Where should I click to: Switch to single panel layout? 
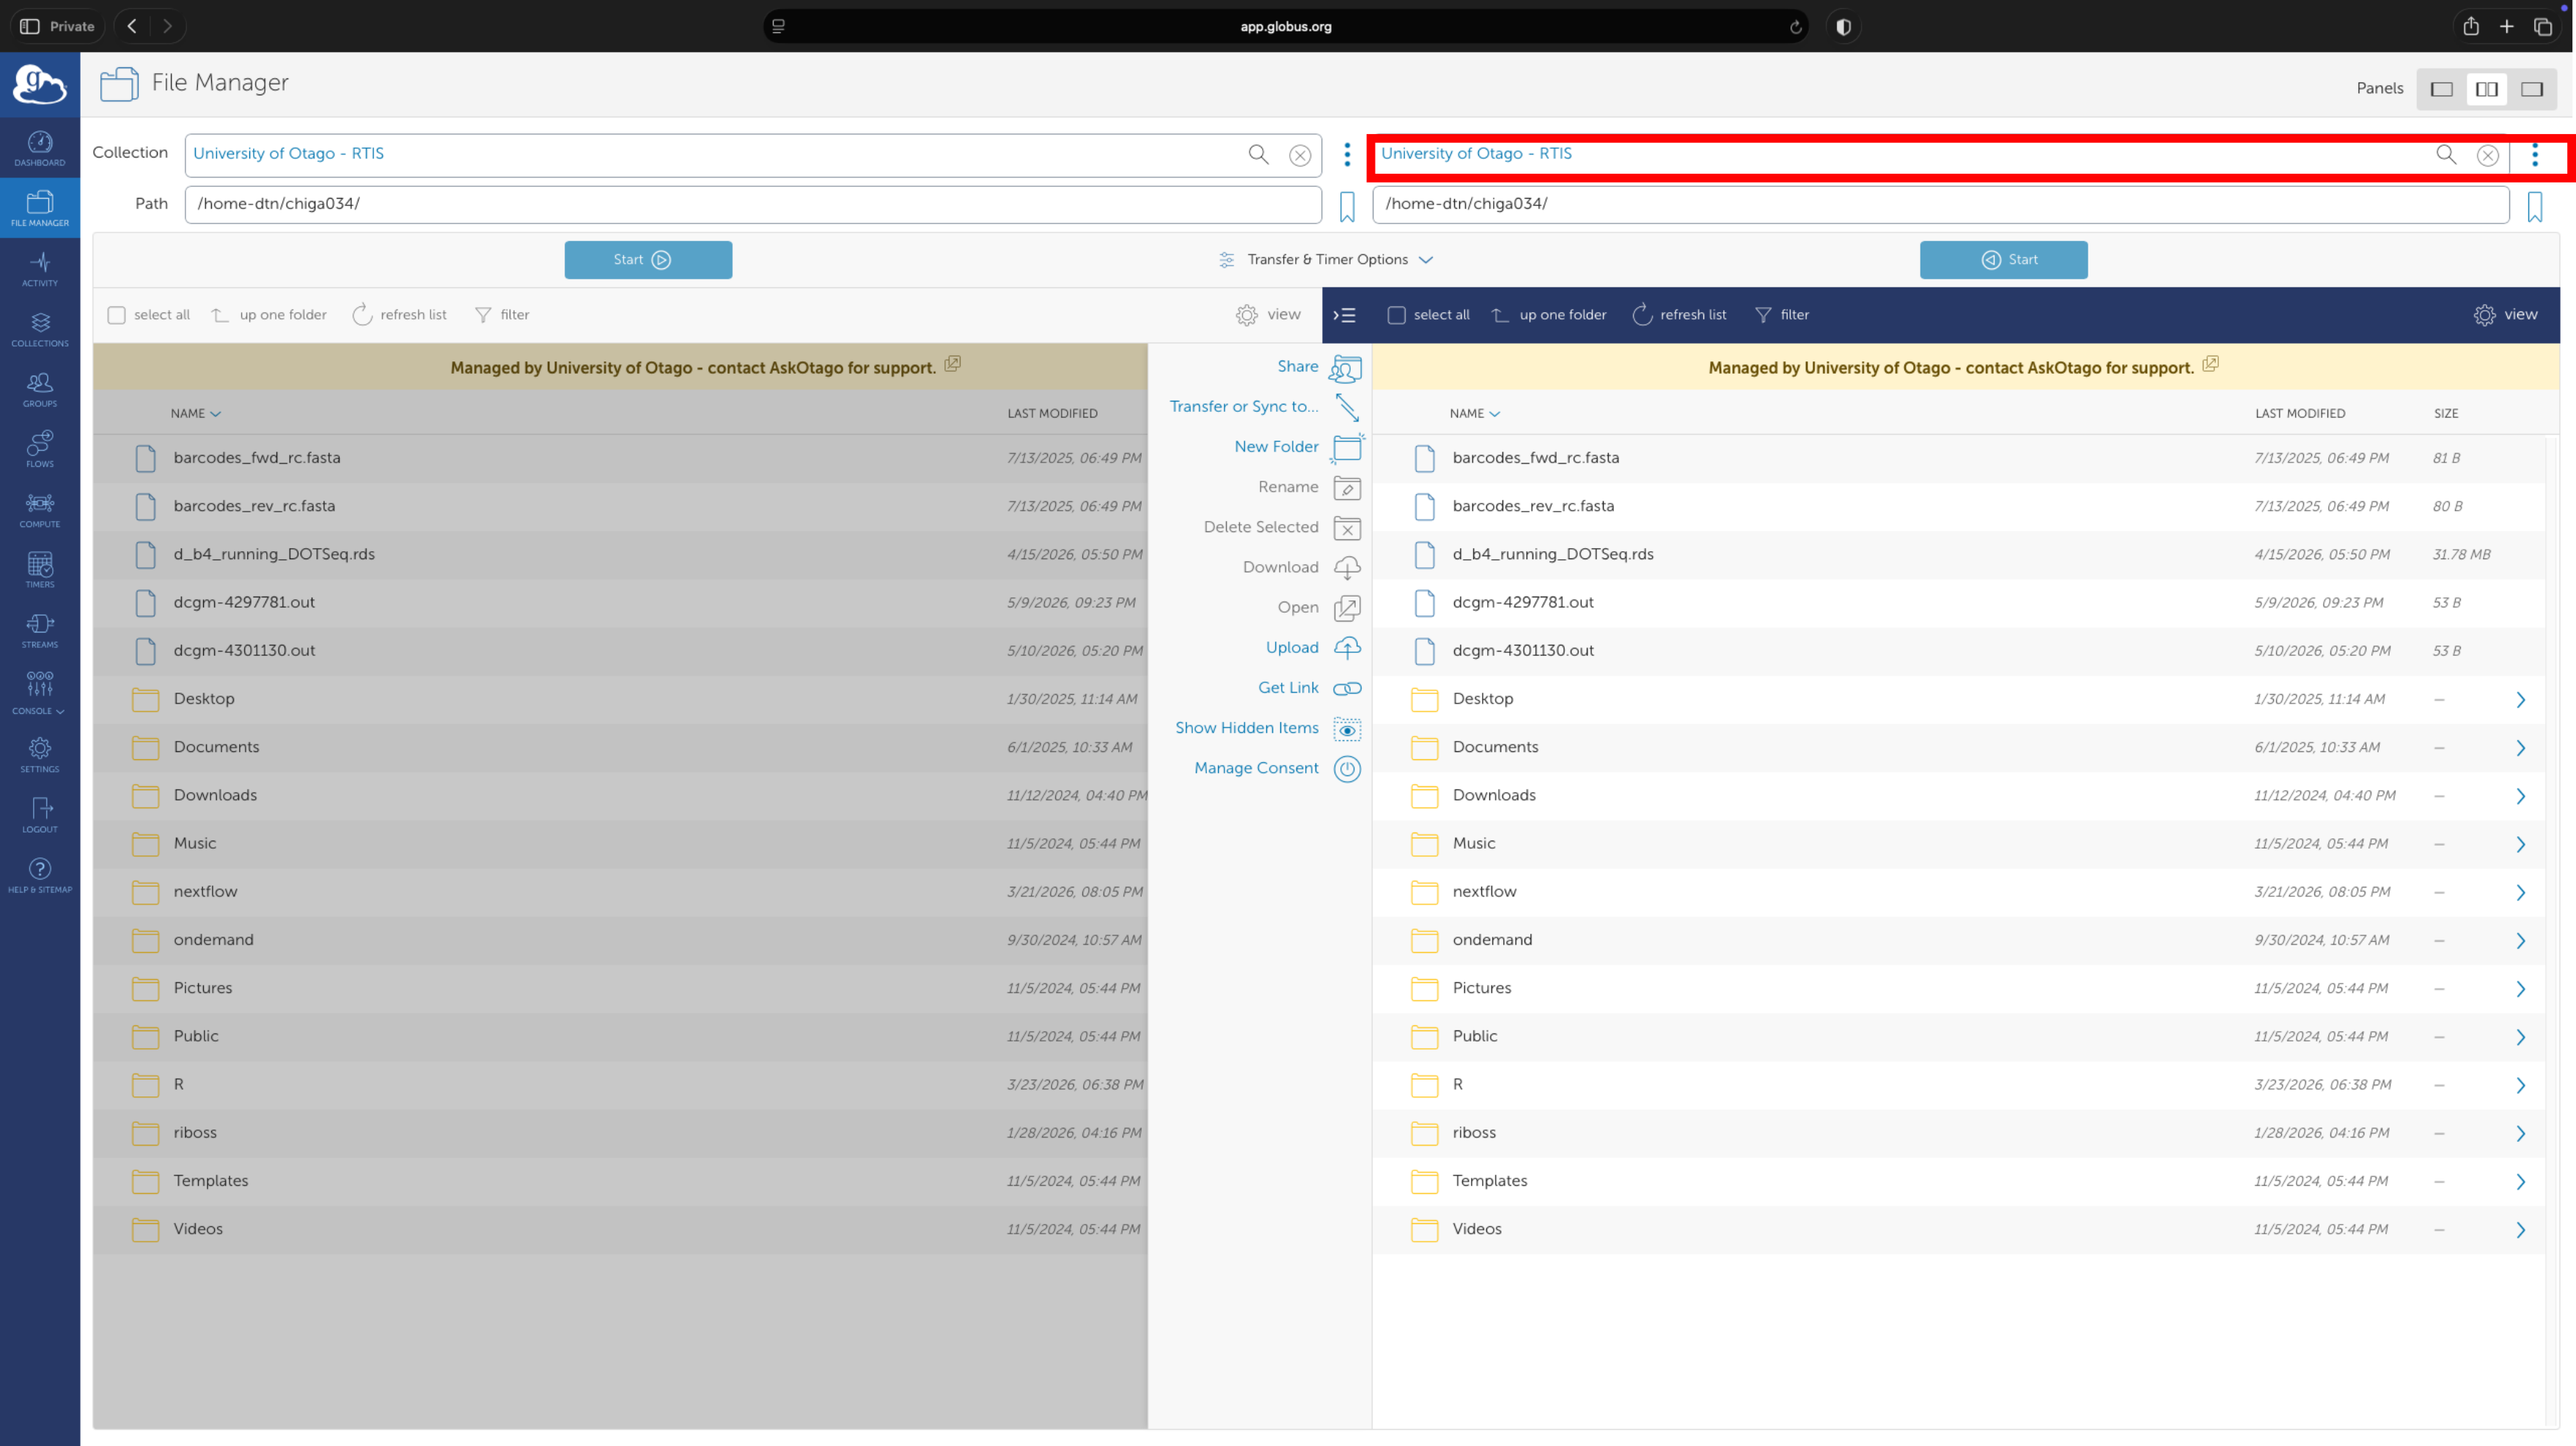click(x=2442, y=89)
